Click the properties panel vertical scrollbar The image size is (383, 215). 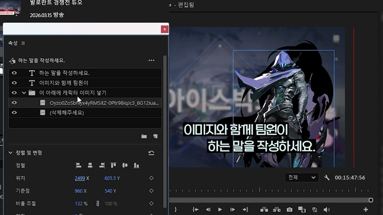165,131
